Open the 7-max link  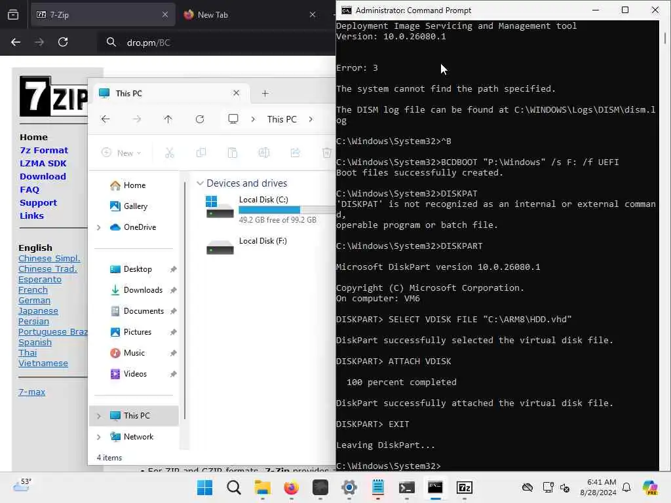(x=31, y=392)
